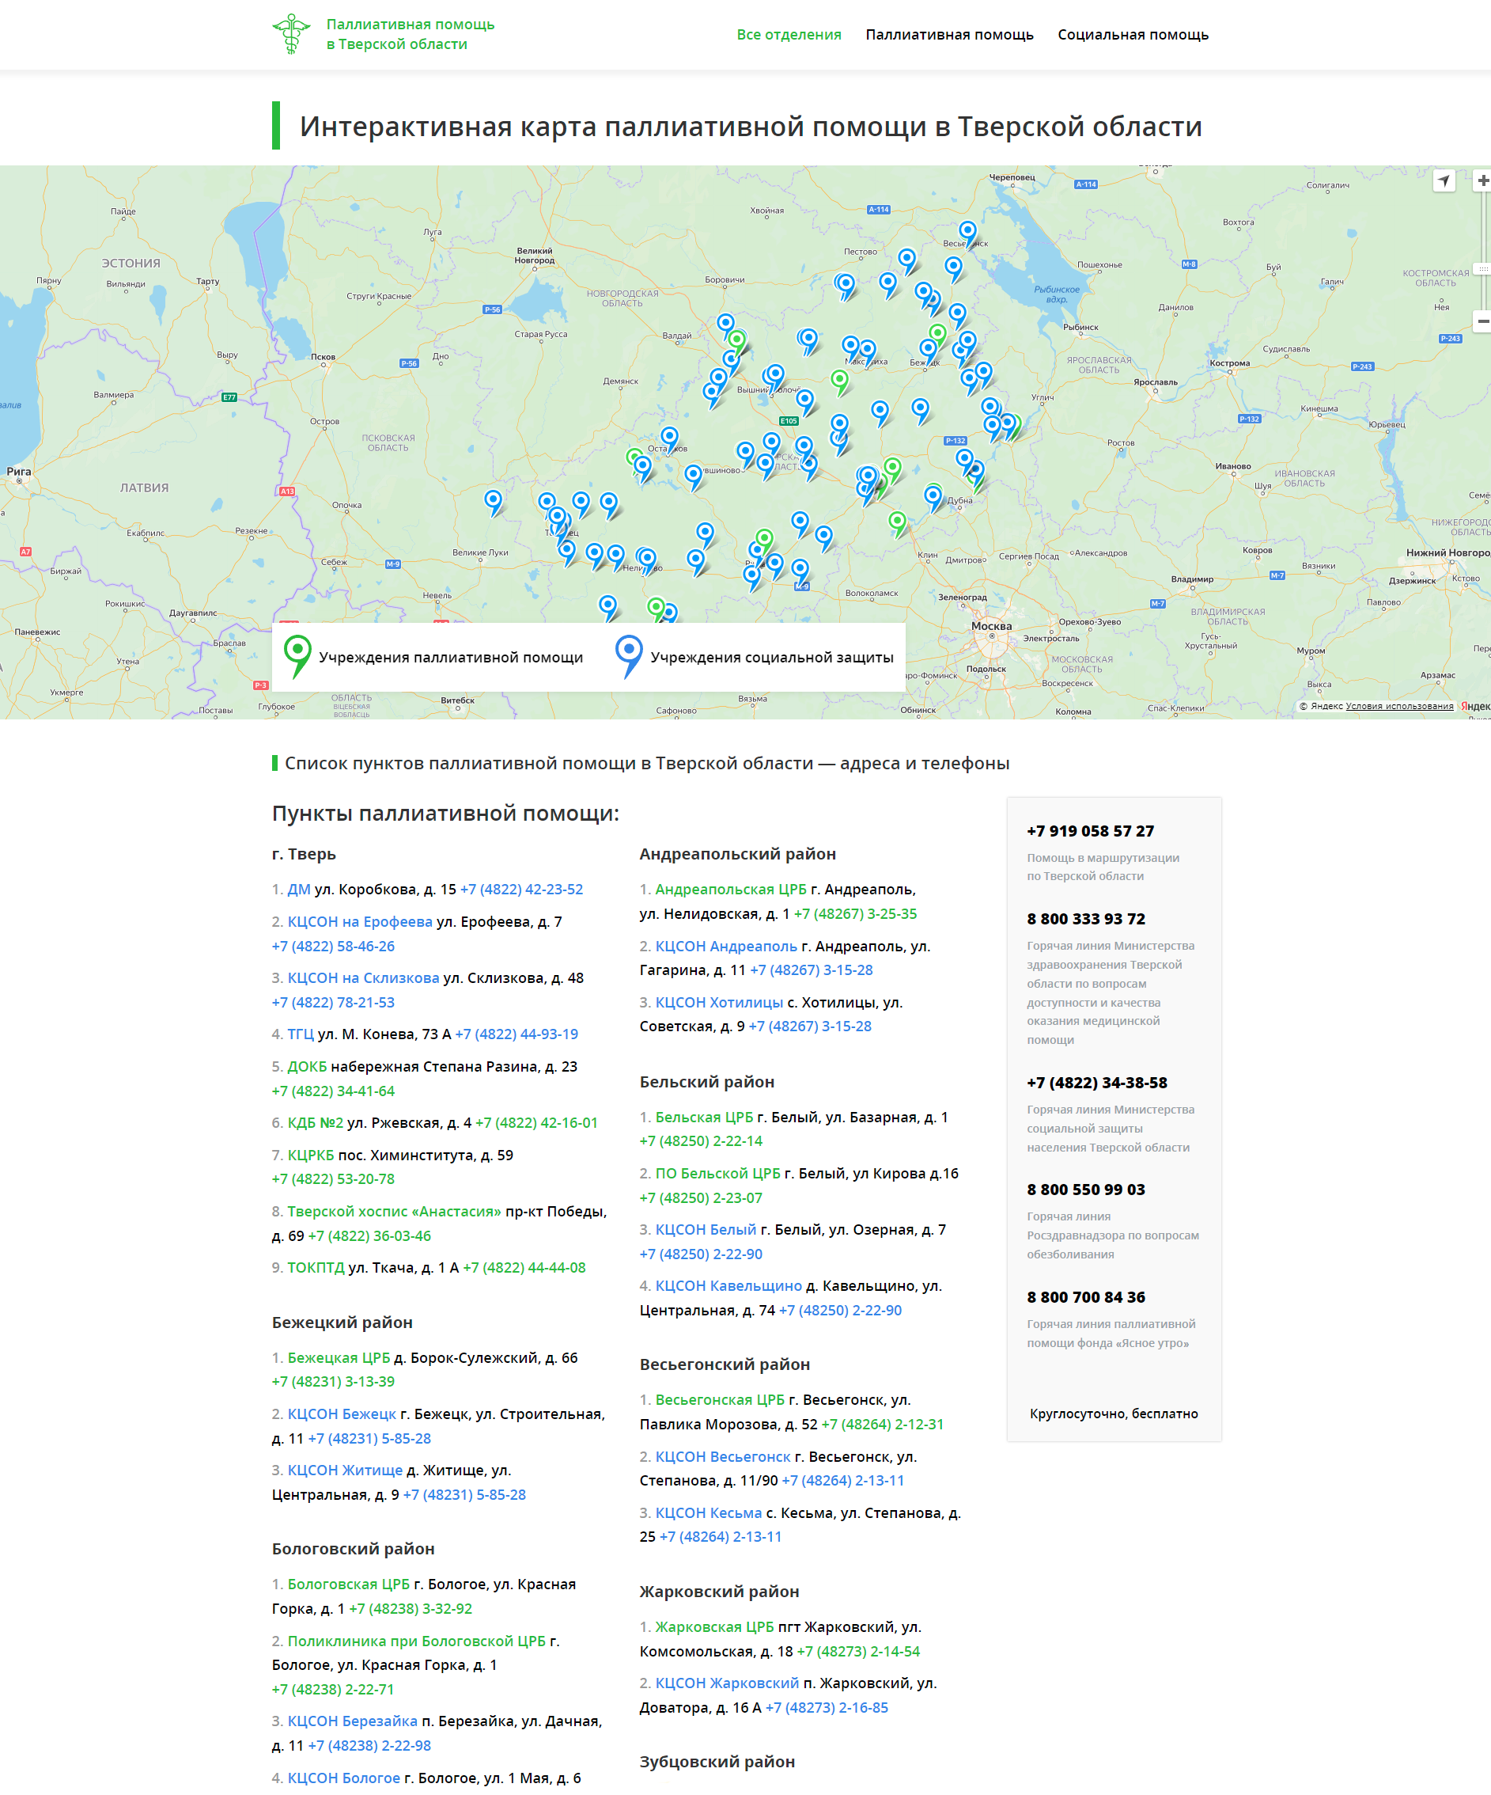Open the Тверской хоспис «Анастасия» link
The width and height of the screenshot is (1491, 1795).
(x=394, y=1211)
